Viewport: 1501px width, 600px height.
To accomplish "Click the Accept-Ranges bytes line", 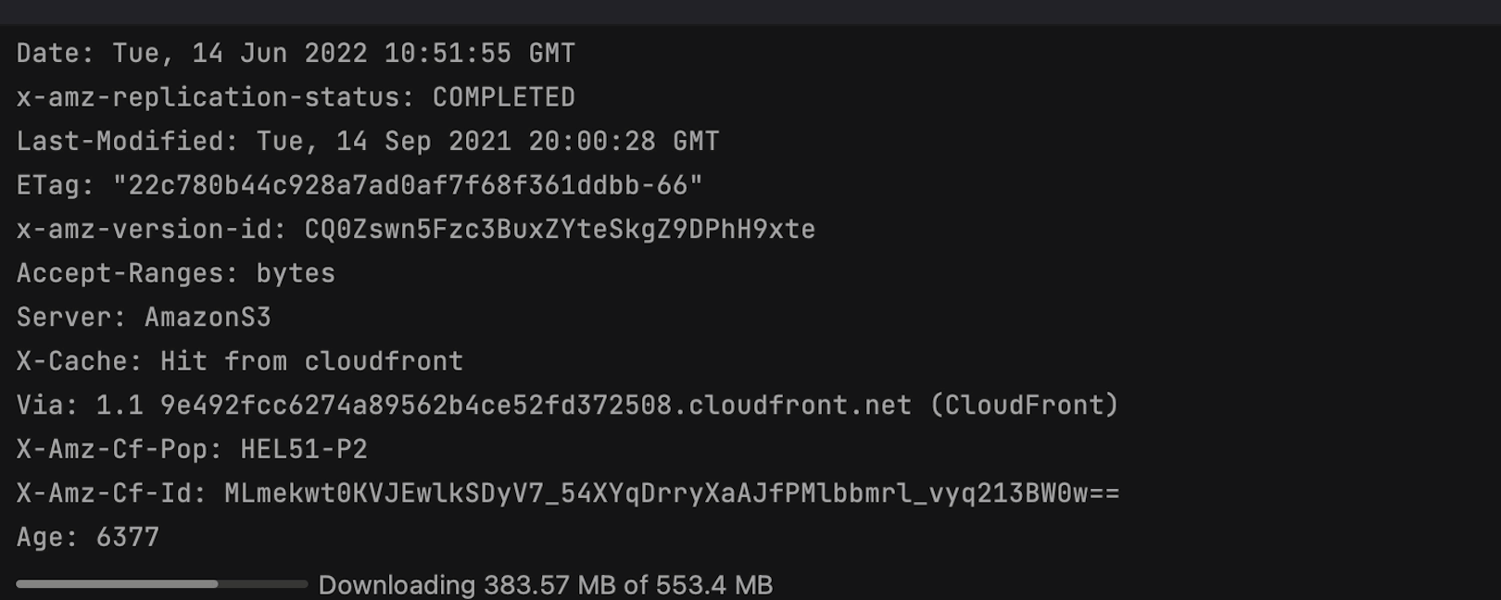I will point(176,273).
